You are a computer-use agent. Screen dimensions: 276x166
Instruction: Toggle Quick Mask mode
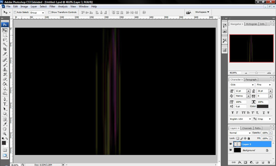[5, 150]
